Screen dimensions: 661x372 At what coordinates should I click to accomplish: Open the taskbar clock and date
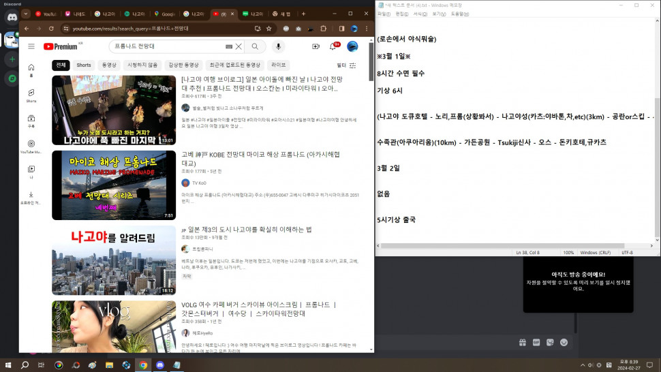coord(628,365)
